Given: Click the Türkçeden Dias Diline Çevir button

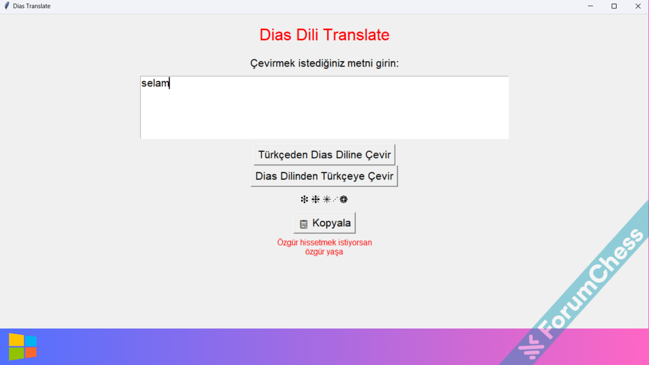Looking at the screenshot, I should 324,155.
